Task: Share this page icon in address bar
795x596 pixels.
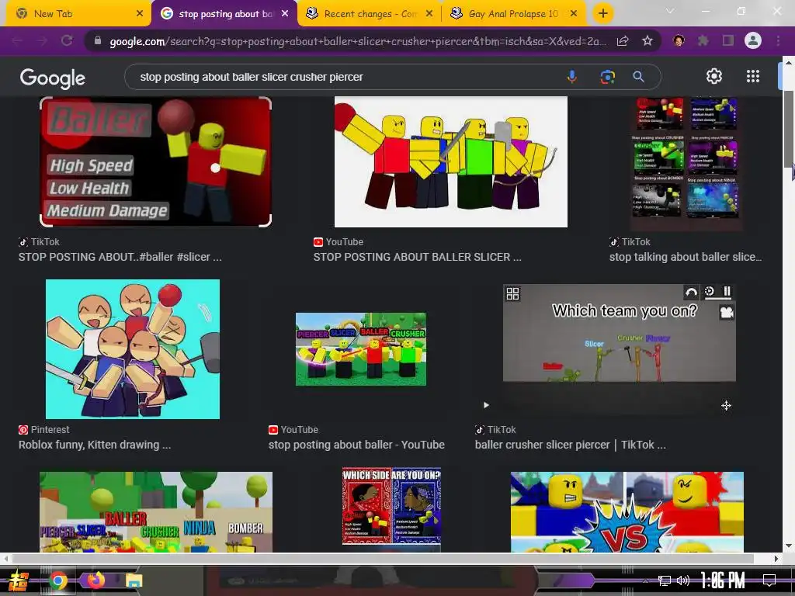Action: click(x=623, y=40)
